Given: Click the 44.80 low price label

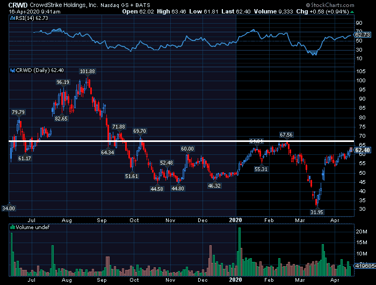Looking at the screenshot, I should [x=178, y=189].
